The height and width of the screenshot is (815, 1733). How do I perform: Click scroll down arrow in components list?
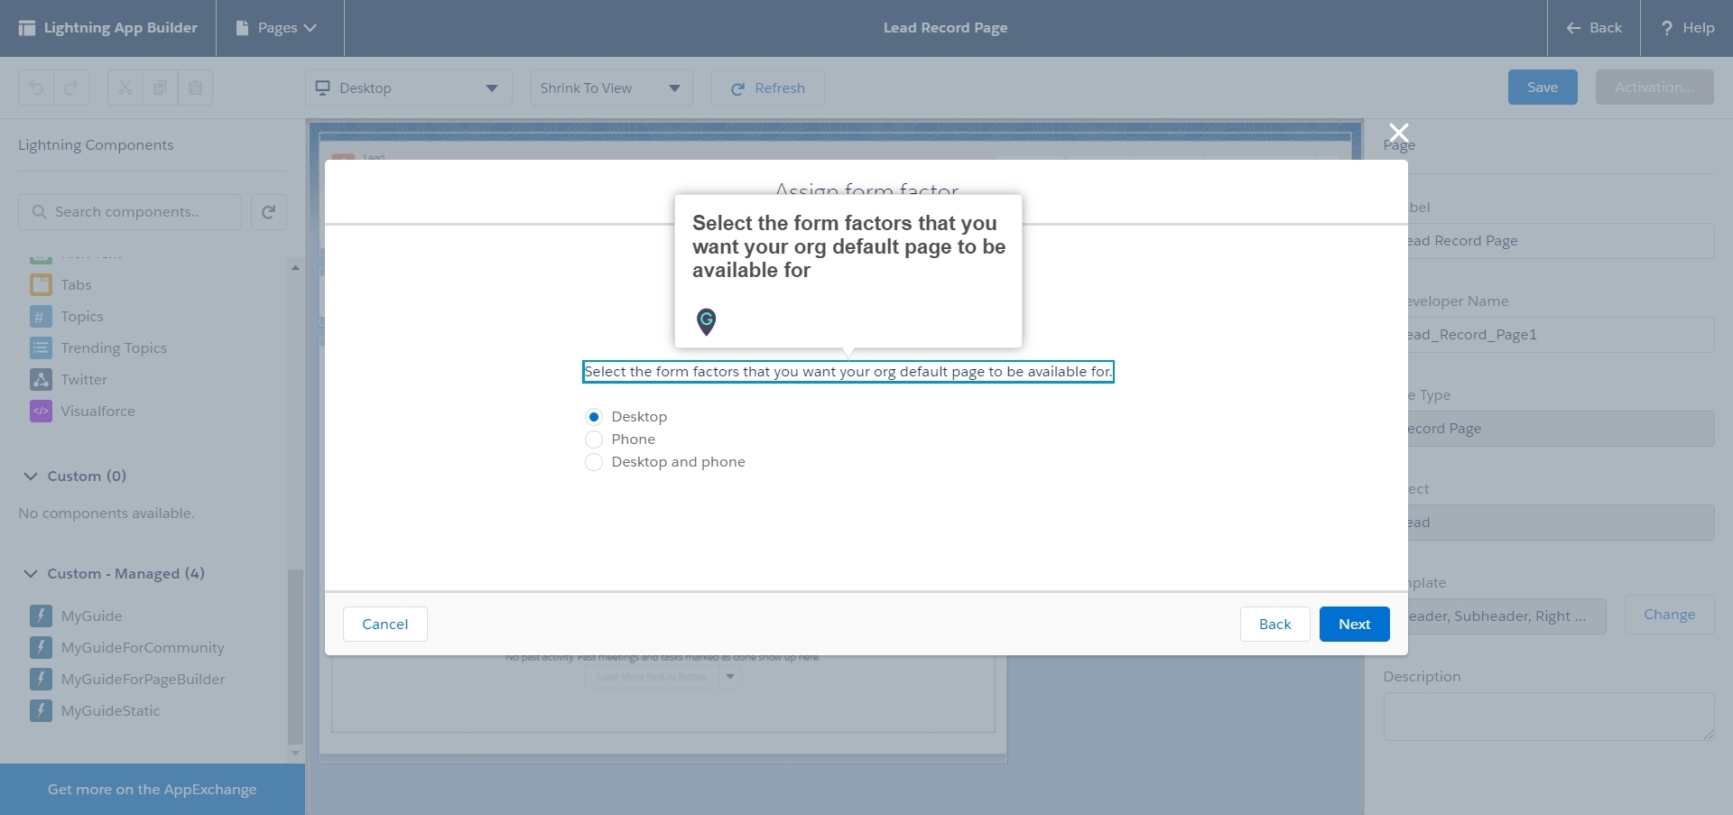point(295,752)
